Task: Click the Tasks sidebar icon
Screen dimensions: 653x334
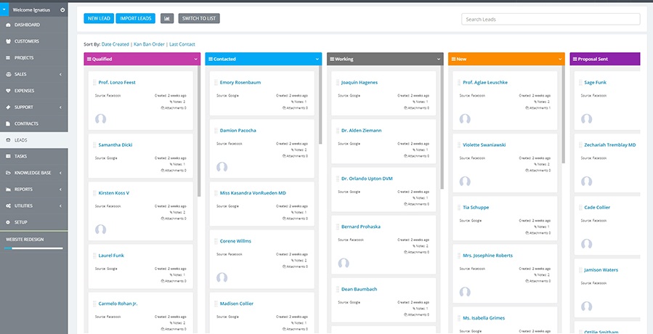Action: (x=9, y=156)
